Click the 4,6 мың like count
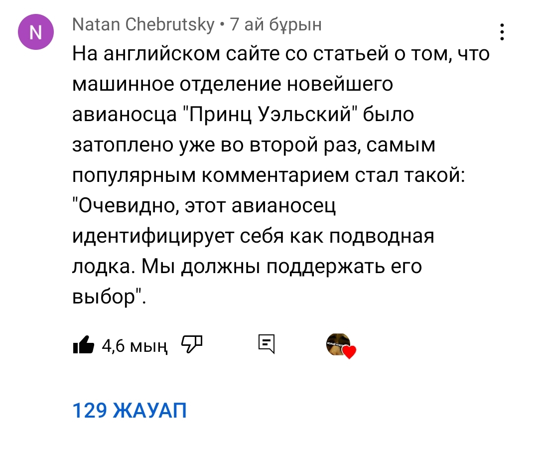Image resolution: width=538 pixels, height=450 pixels. [x=134, y=345]
